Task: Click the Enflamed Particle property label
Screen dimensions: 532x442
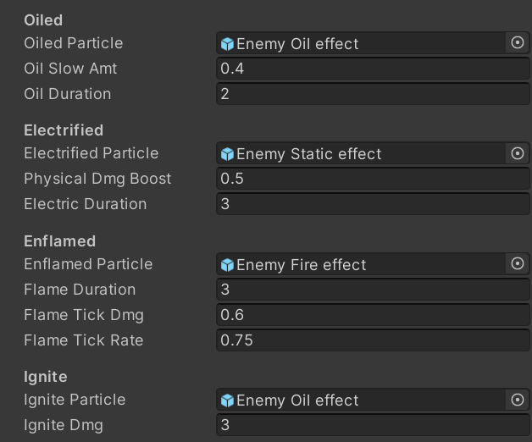Action: (88, 264)
